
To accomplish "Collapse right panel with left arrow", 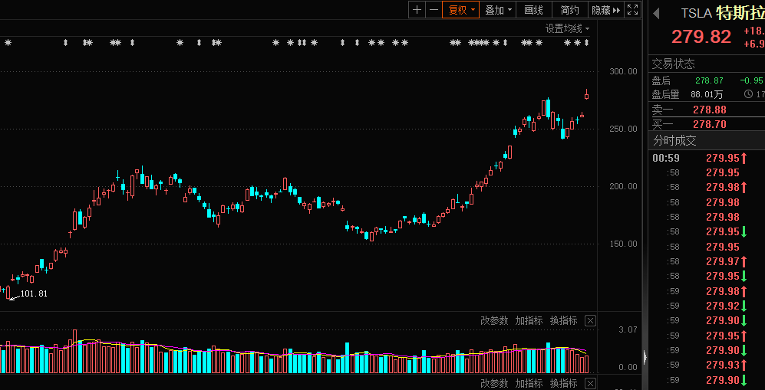I will coord(656,14).
